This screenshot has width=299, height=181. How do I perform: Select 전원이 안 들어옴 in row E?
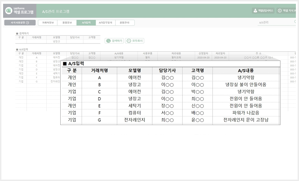point(246,106)
